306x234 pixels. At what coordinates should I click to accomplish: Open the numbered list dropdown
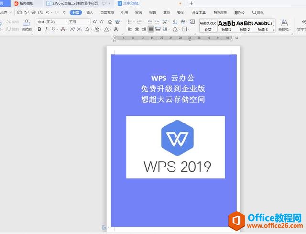(x=143, y=22)
